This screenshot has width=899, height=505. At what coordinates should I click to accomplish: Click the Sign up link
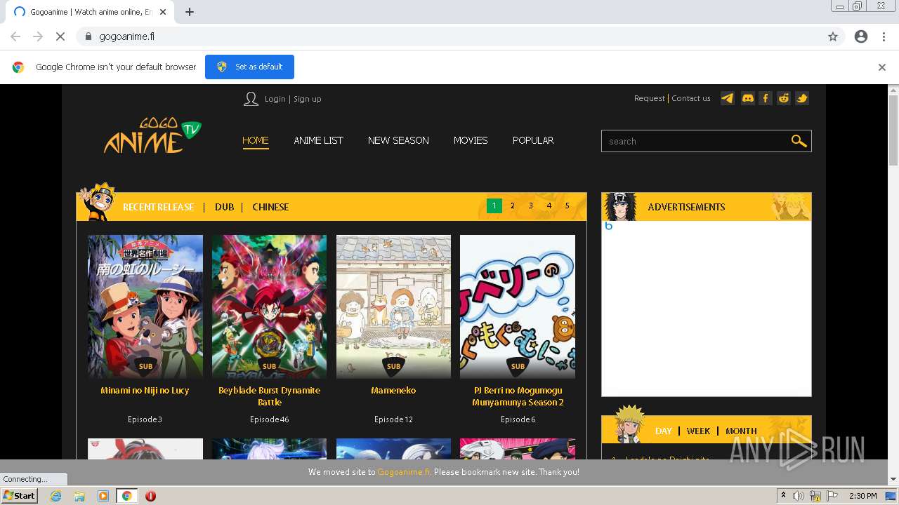tap(308, 99)
